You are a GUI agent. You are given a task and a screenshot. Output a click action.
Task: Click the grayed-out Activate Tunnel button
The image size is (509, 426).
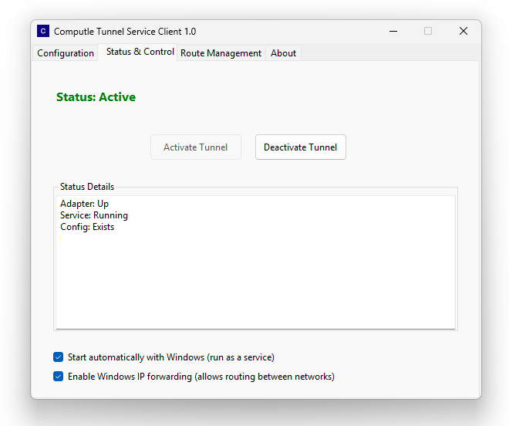click(195, 147)
